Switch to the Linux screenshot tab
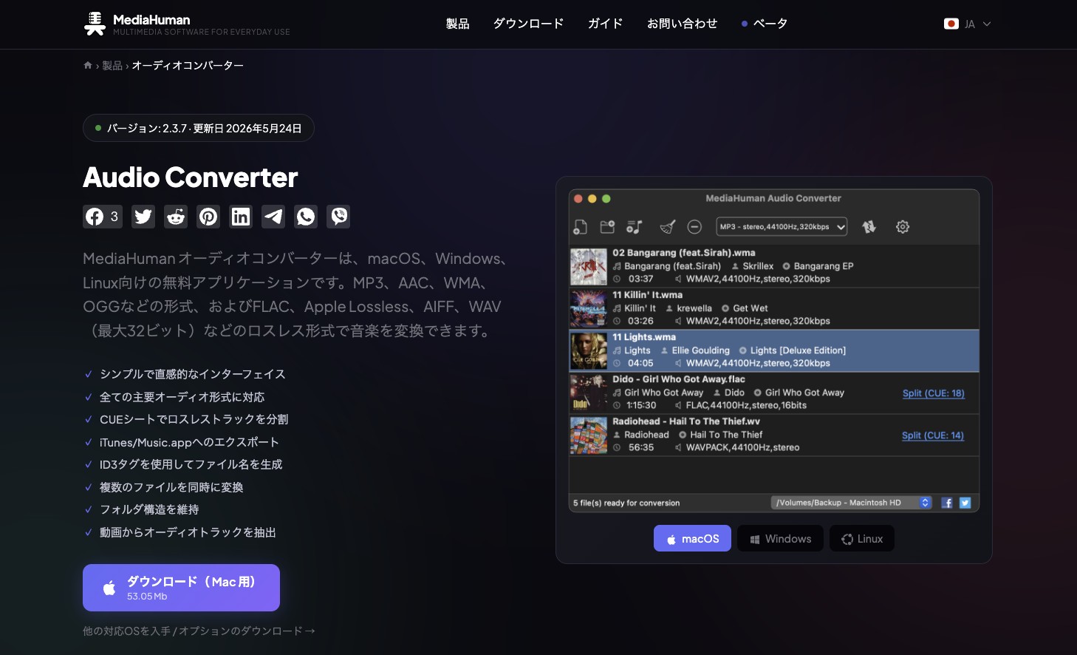The width and height of the screenshot is (1077, 655). point(862,538)
